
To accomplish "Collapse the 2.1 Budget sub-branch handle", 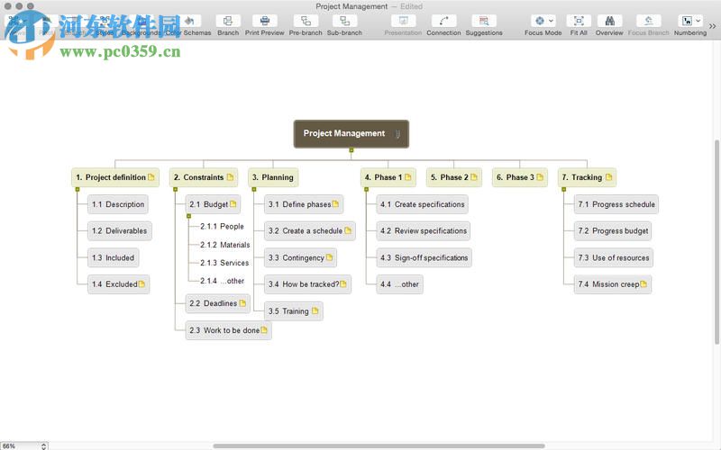I will pyautogui.click(x=188, y=216).
